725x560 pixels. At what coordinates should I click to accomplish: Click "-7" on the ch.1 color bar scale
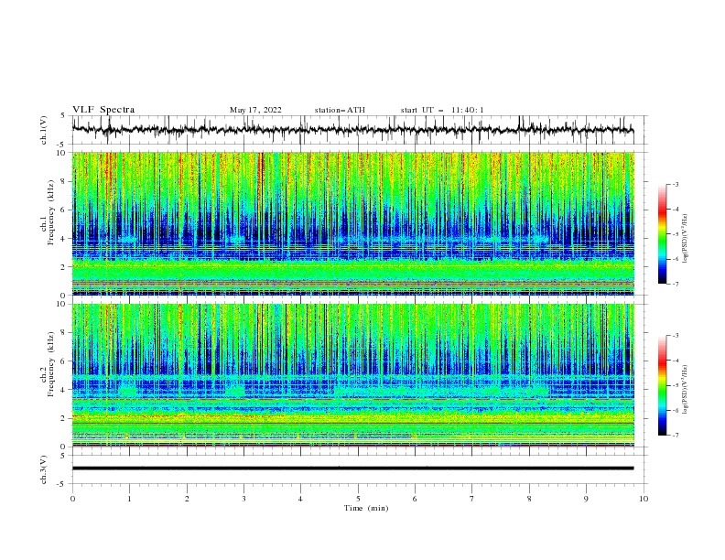675,284
